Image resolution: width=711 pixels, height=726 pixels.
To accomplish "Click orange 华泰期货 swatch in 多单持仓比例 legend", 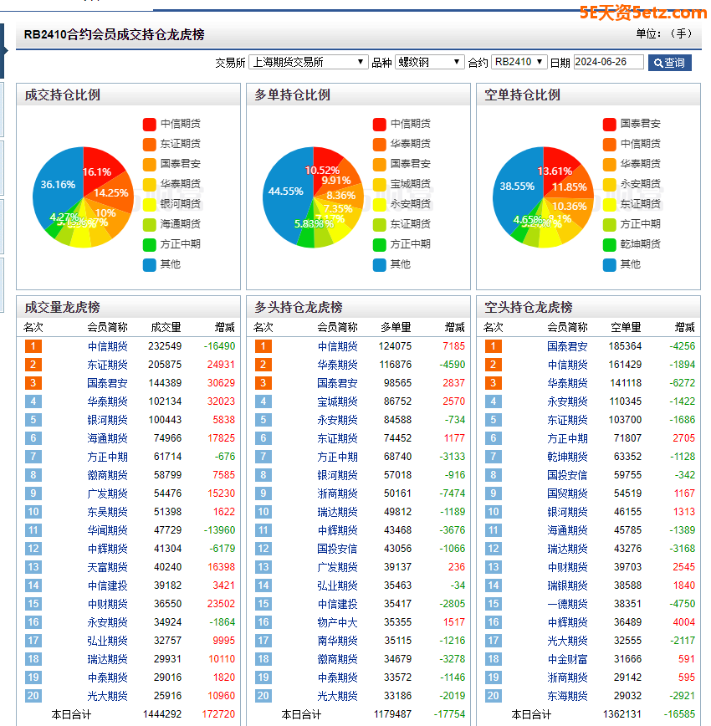I will tap(380, 144).
